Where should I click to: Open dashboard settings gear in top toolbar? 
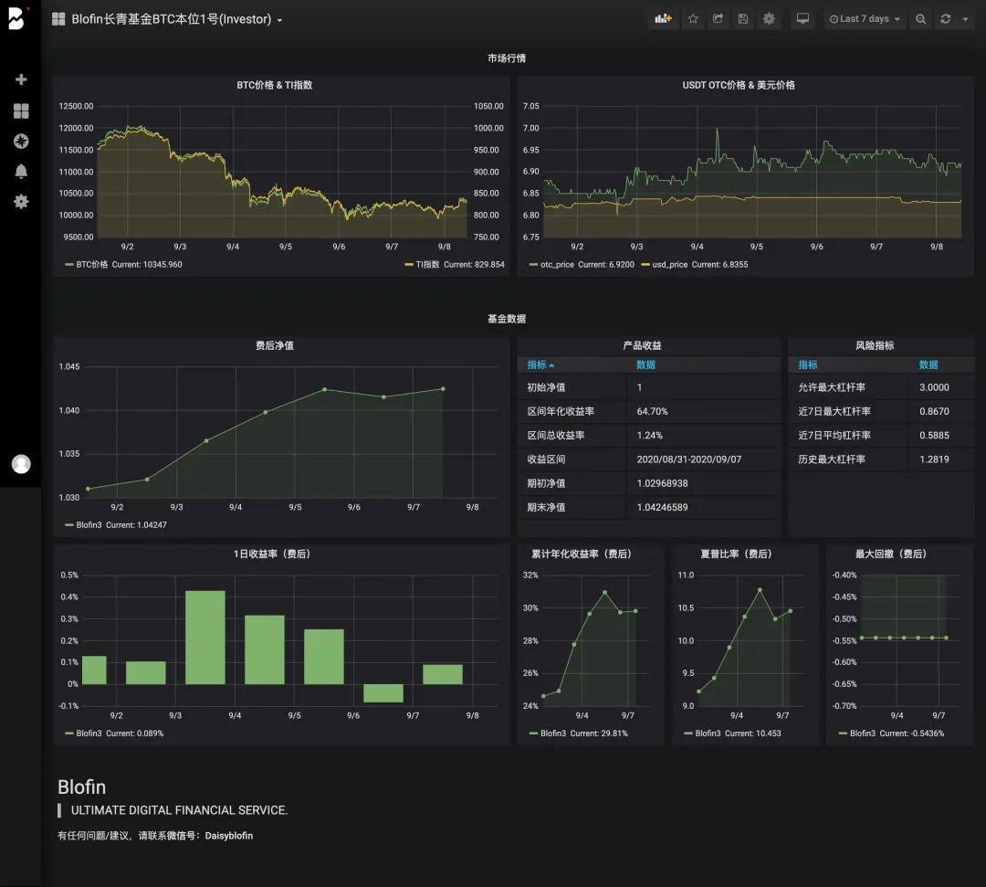[x=770, y=19]
